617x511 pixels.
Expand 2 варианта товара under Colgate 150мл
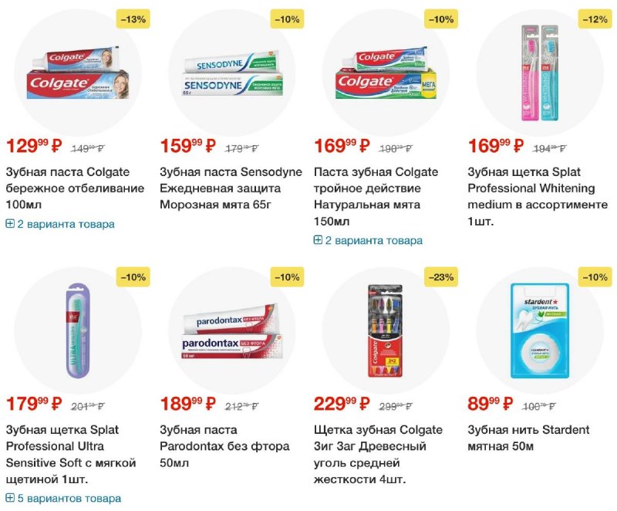tap(368, 240)
